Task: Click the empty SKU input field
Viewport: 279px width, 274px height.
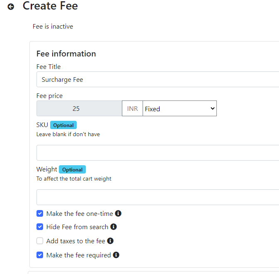Action: click(x=158, y=153)
